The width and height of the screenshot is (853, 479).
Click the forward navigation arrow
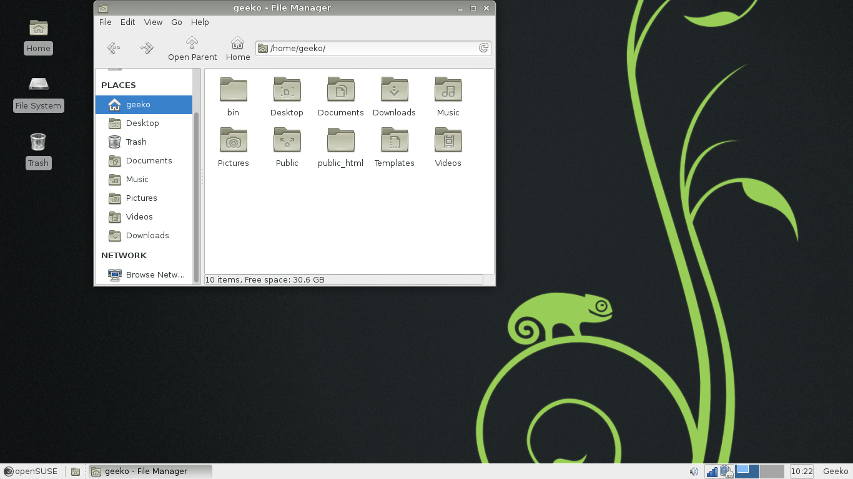coord(146,47)
